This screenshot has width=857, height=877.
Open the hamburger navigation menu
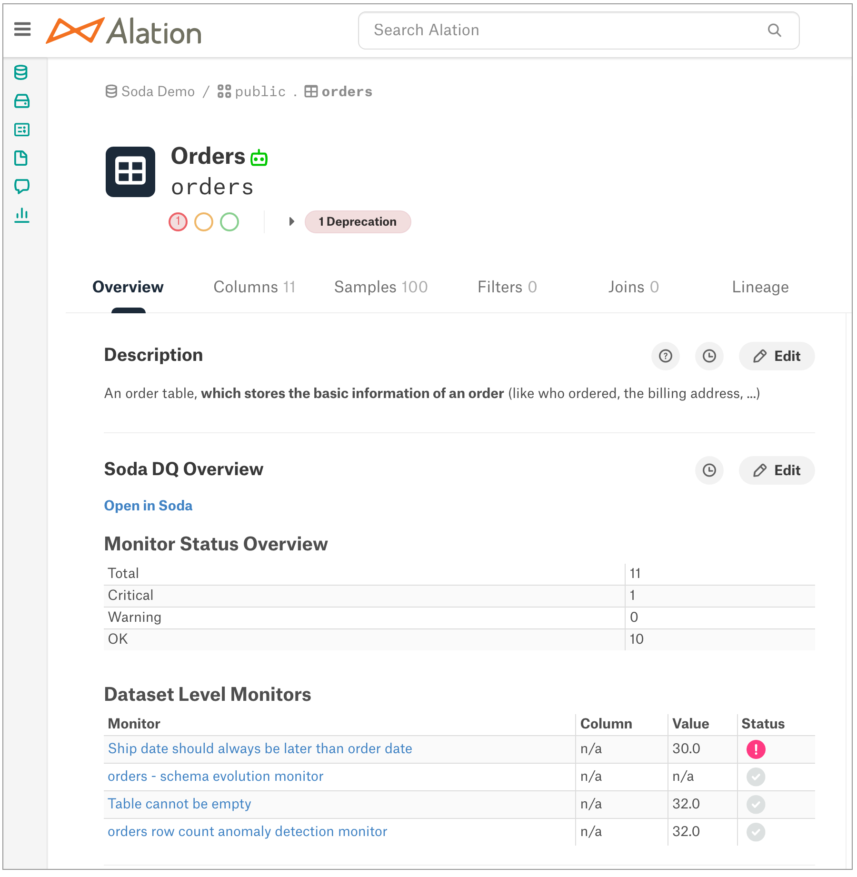coord(22,30)
